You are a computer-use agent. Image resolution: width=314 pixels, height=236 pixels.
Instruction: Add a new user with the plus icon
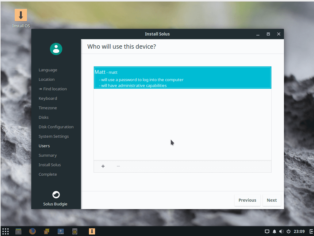(103, 166)
